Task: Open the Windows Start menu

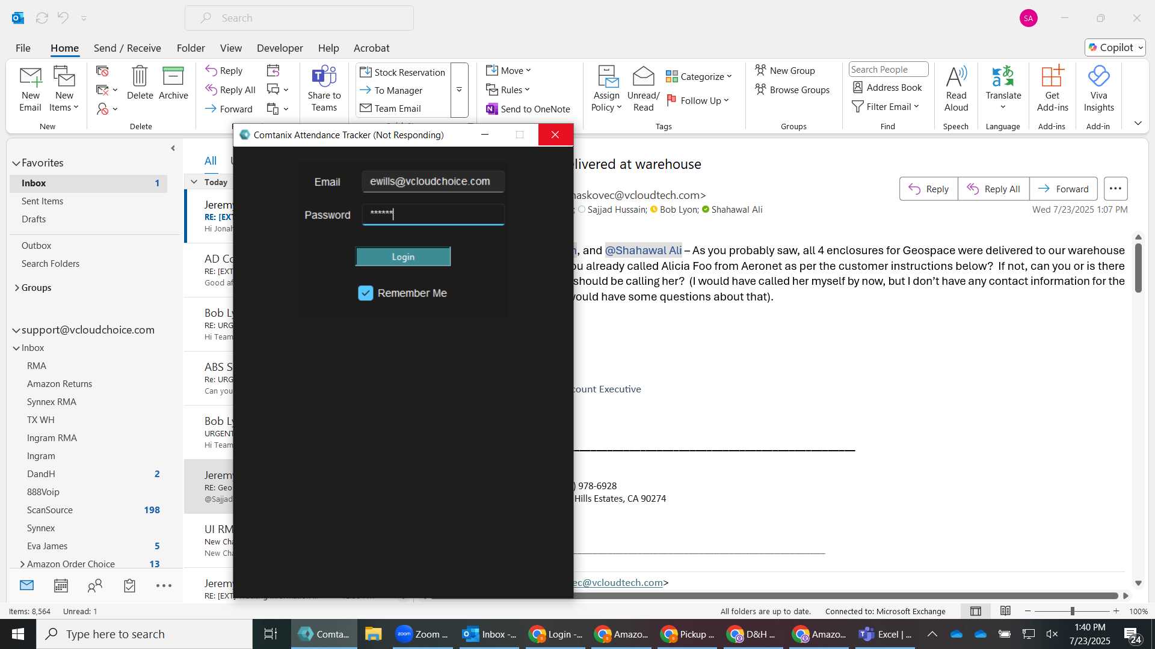Action: (x=18, y=634)
